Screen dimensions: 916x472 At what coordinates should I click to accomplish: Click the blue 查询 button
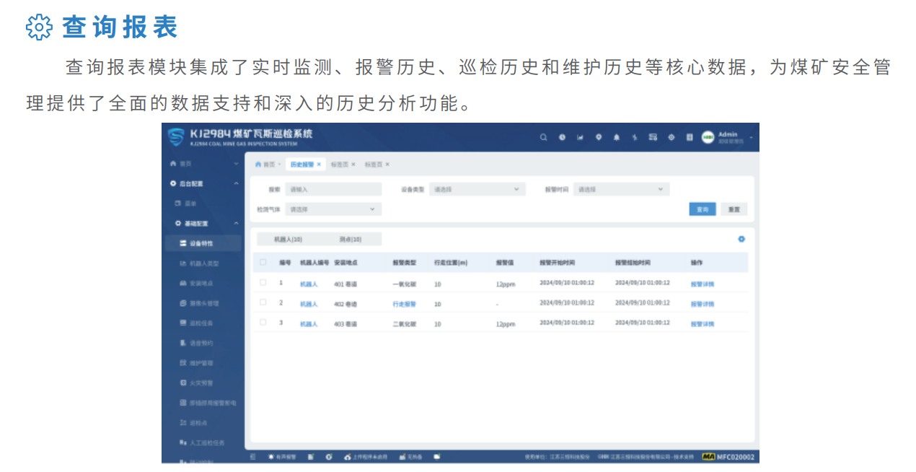702,209
